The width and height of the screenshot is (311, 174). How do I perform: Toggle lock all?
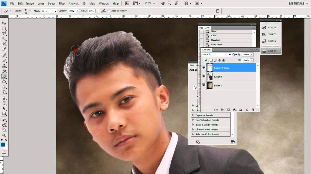(x=223, y=60)
